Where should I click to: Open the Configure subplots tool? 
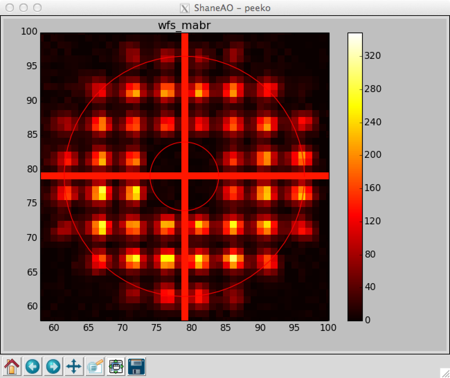coord(115,366)
